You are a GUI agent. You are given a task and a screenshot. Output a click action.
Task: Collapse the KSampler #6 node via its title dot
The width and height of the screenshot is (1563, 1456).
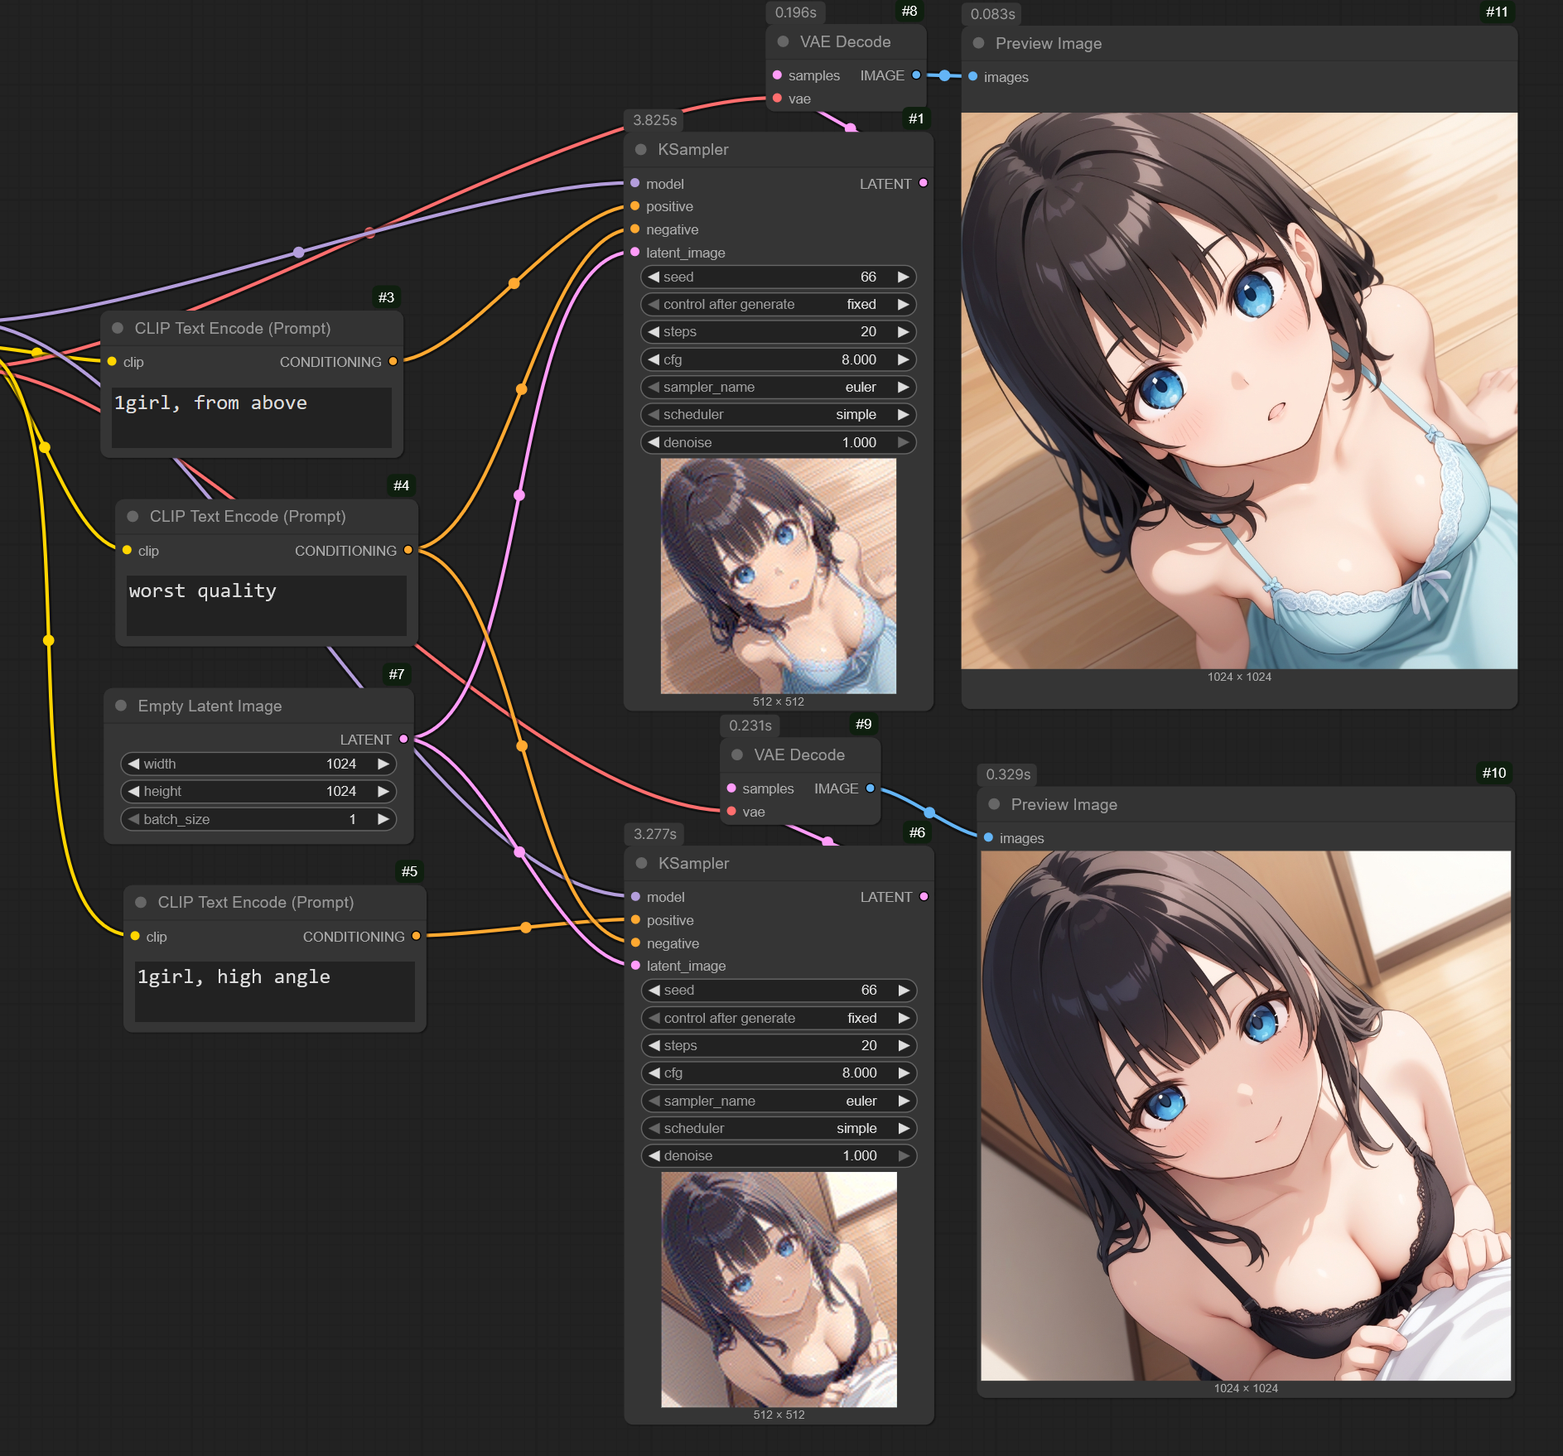(x=641, y=863)
